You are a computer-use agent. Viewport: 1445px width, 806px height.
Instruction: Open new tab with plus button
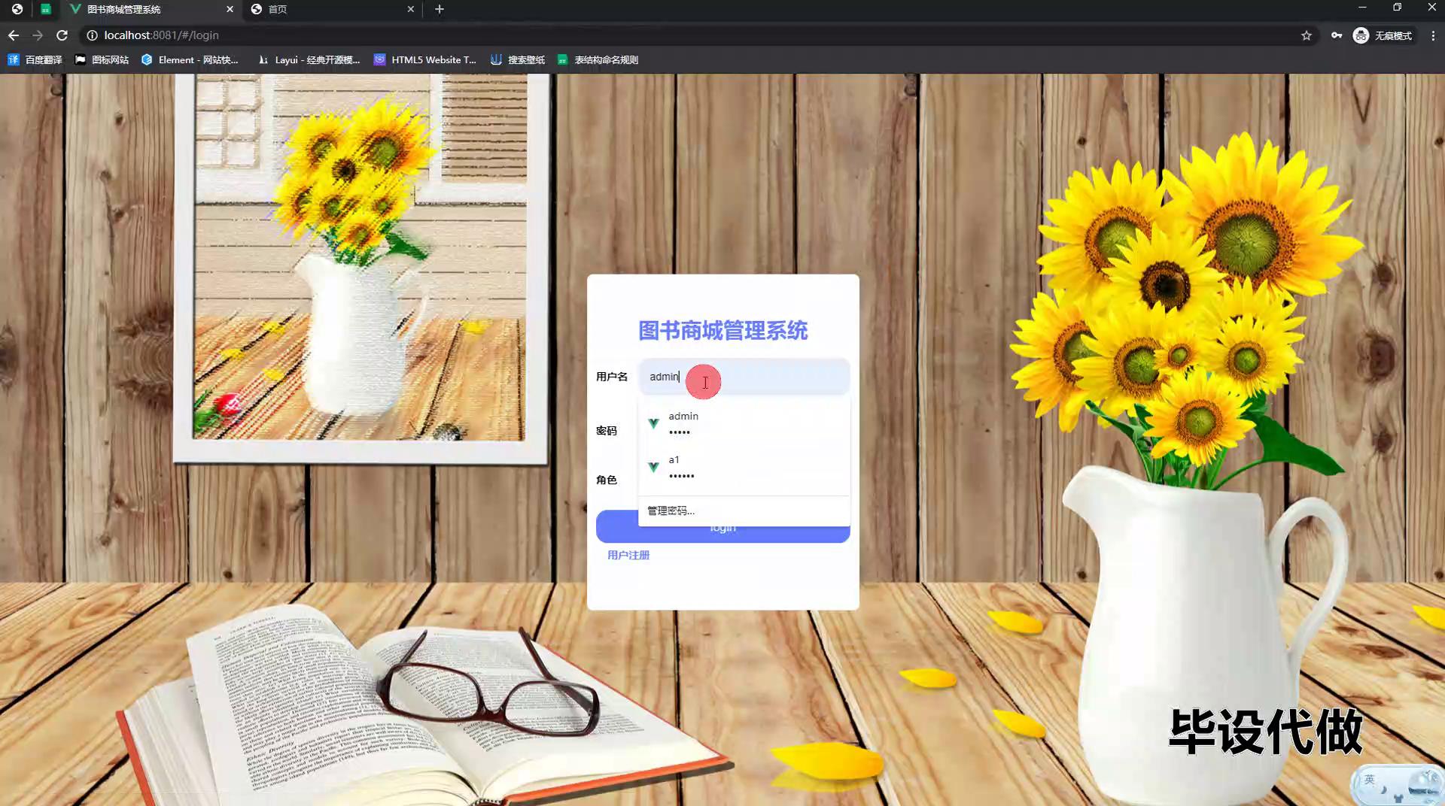pyautogui.click(x=440, y=9)
